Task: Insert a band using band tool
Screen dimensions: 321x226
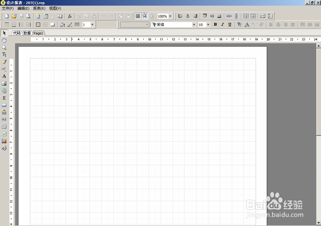Action: pos(4,69)
